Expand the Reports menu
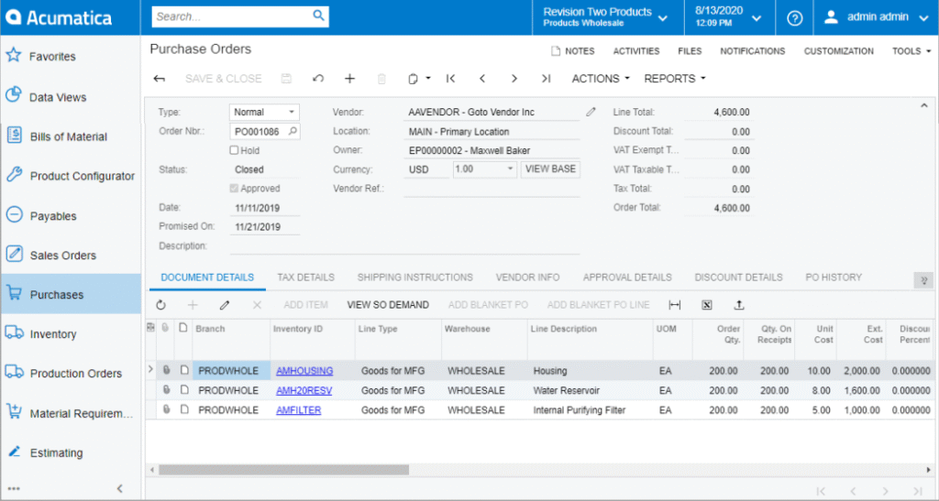 click(674, 79)
